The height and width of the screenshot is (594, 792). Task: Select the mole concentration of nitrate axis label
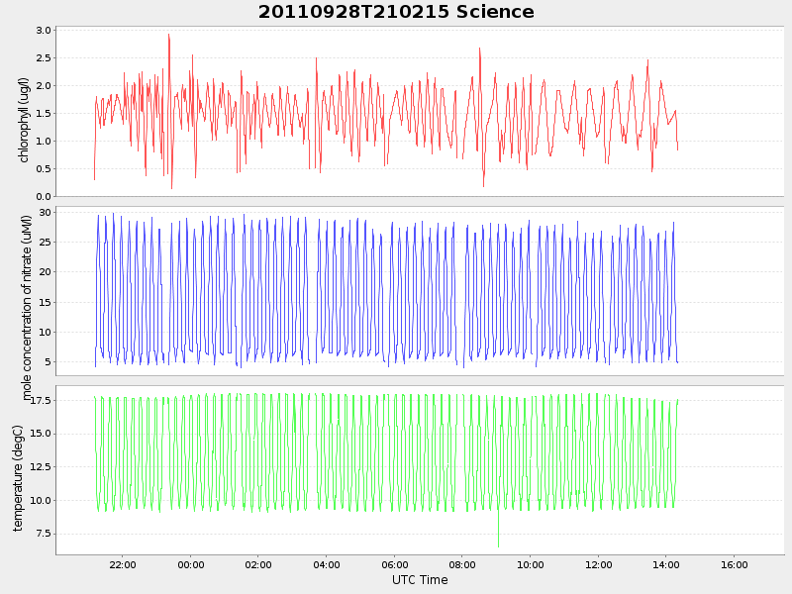point(27,308)
